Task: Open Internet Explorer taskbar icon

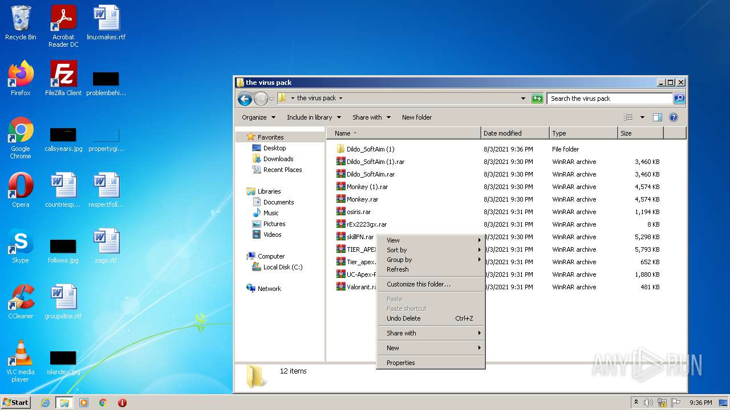Action: 46,403
